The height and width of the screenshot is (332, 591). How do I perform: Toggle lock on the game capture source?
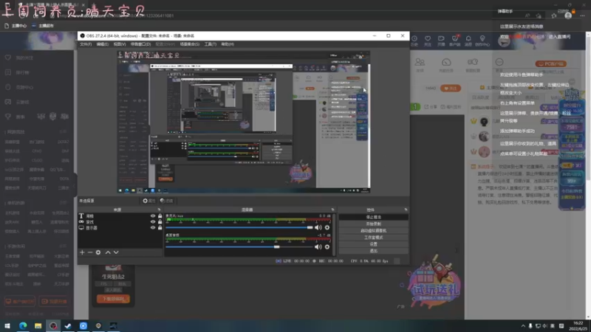pos(160,222)
